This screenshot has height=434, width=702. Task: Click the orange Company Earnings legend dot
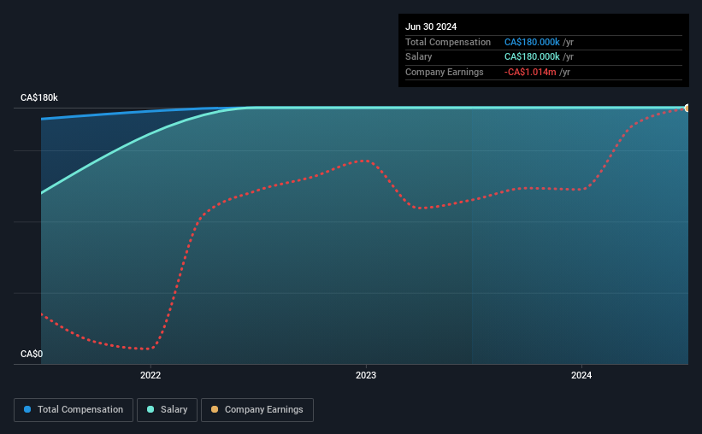click(x=215, y=409)
